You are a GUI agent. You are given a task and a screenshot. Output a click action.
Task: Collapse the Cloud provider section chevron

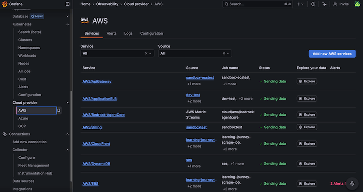pyautogui.click(x=67, y=103)
